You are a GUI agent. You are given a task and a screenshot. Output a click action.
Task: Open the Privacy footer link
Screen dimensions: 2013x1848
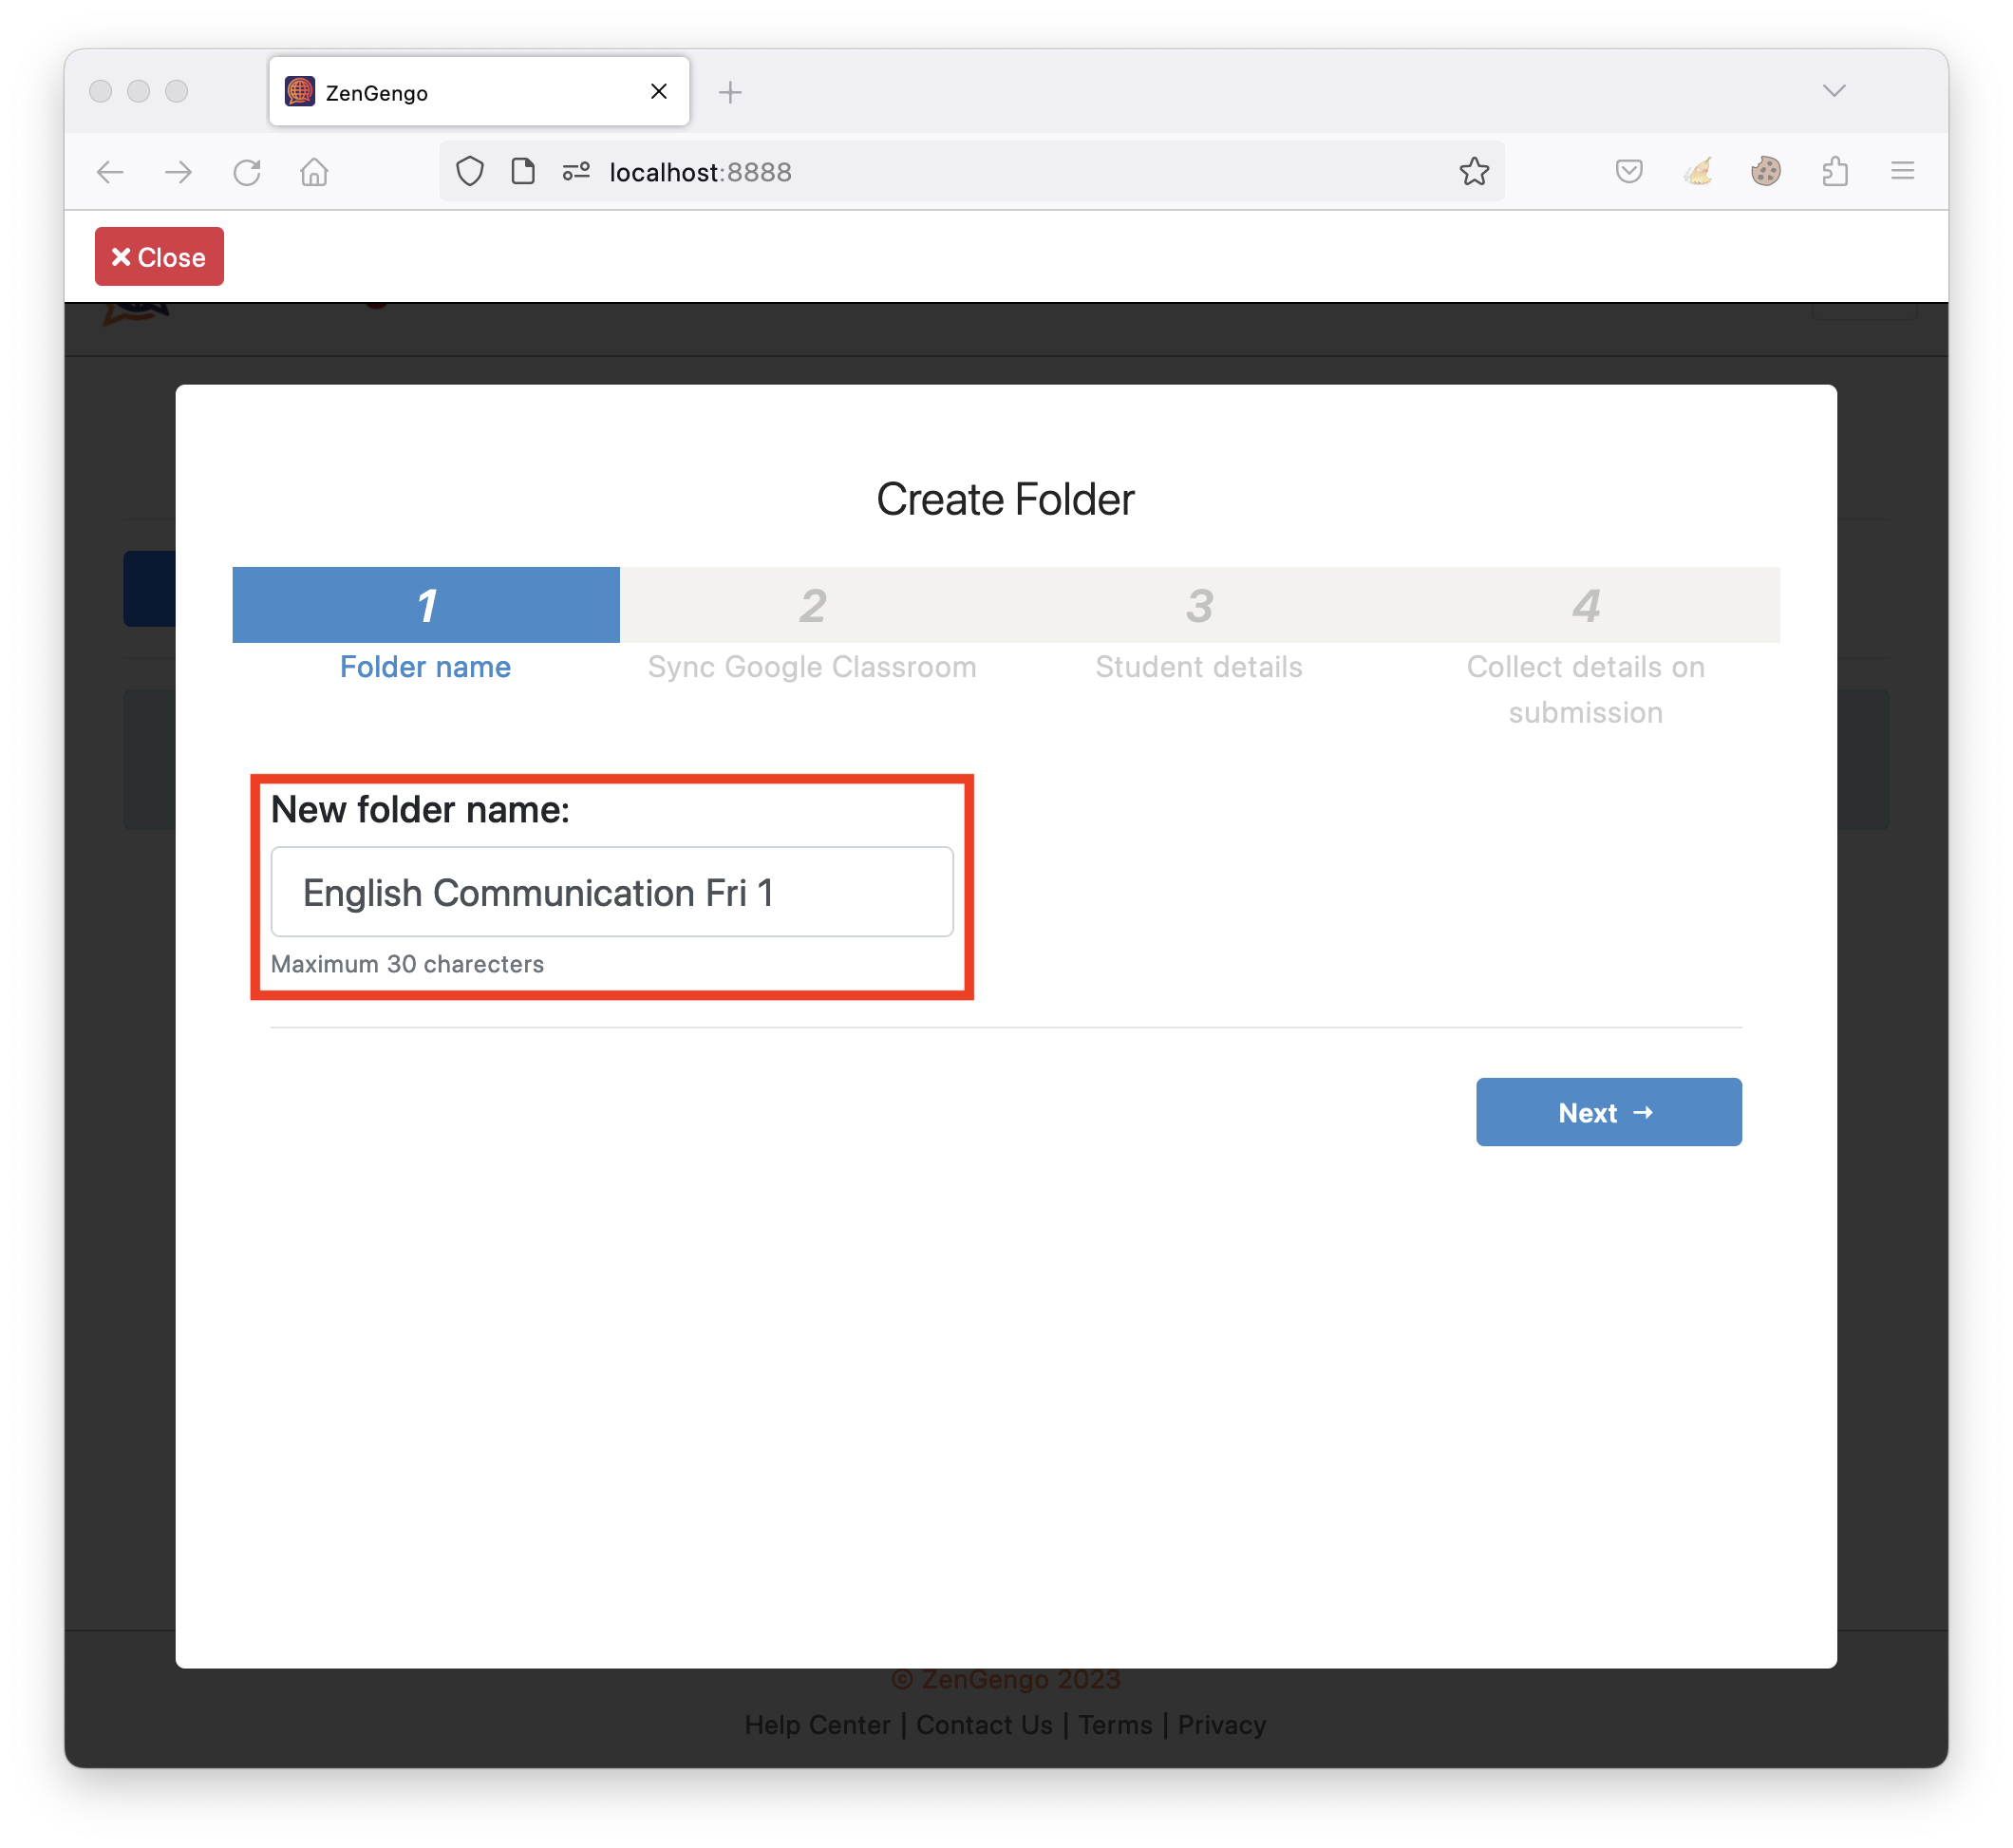1221,1725
